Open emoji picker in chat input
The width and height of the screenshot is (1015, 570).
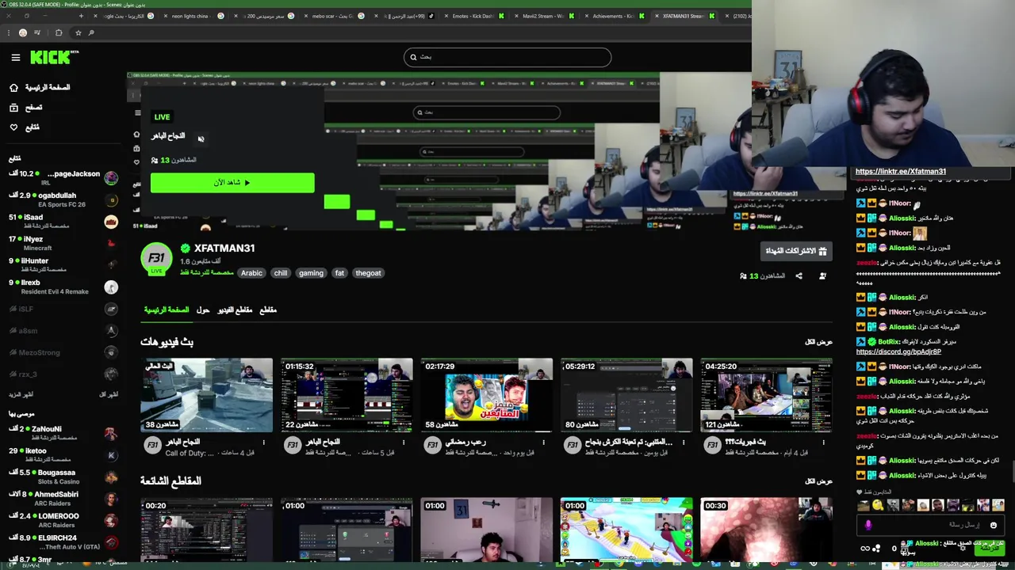coord(993,525)
